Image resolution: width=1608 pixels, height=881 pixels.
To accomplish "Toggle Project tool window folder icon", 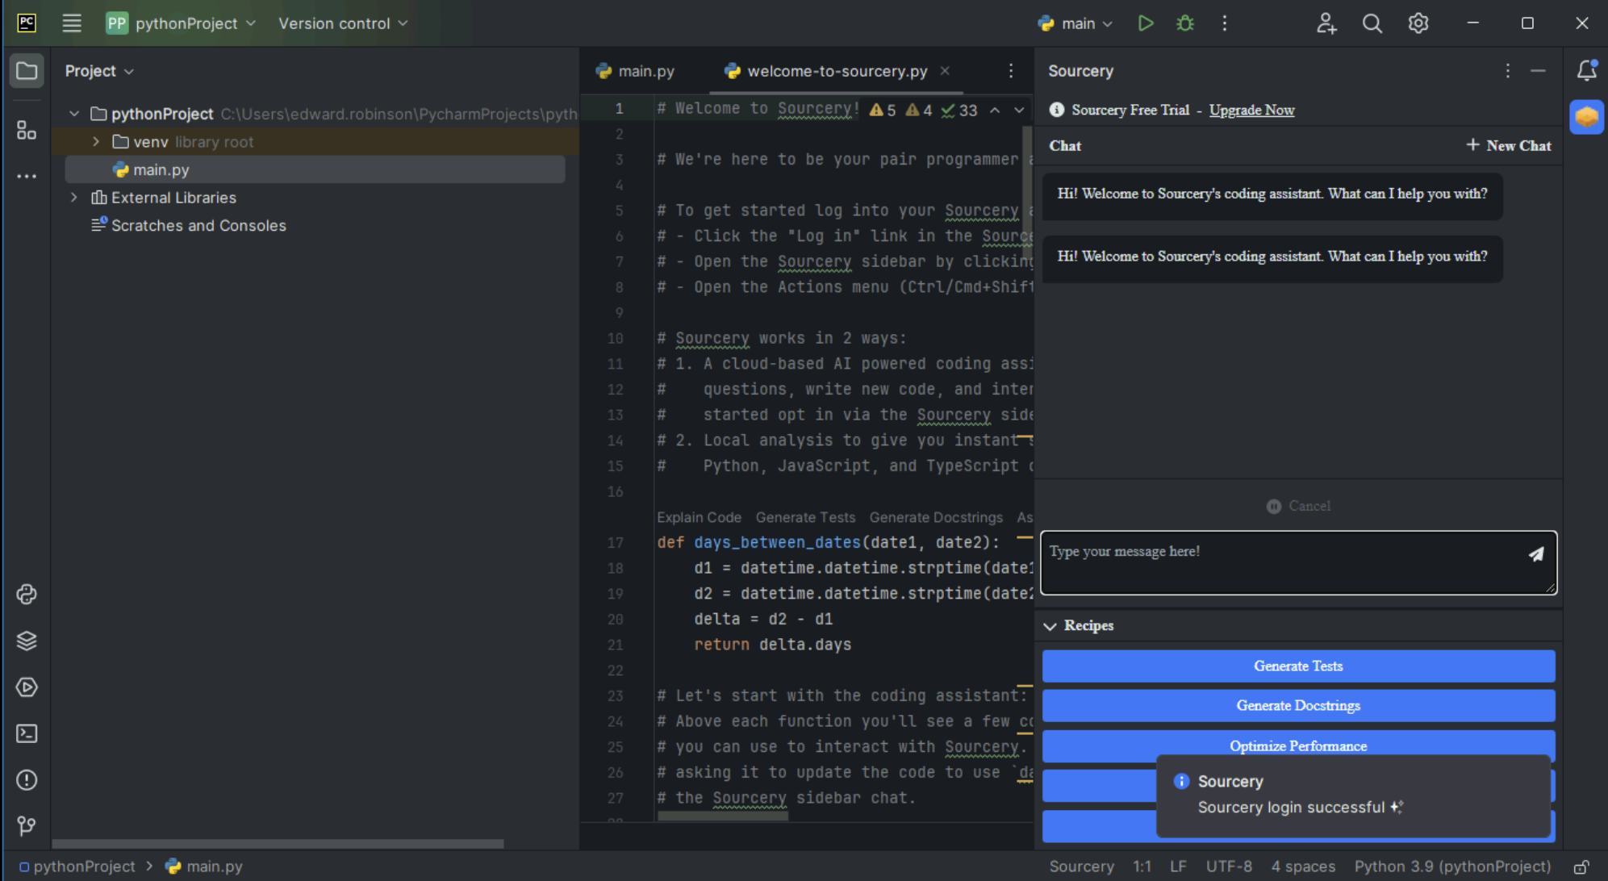I will click(x=27, y=71).
